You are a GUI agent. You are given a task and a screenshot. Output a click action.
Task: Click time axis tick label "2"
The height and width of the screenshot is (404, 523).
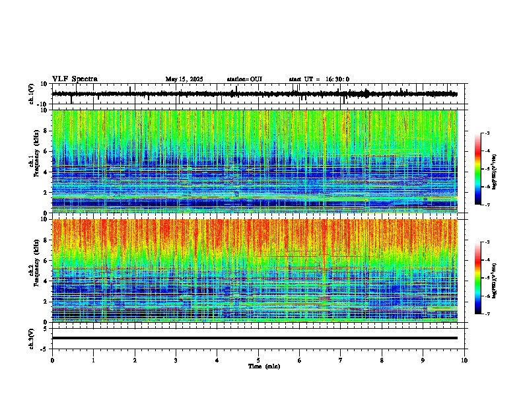tap(135, 360)
